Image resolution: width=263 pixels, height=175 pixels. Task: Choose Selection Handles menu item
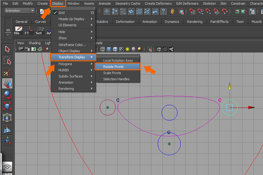[118, 79]
